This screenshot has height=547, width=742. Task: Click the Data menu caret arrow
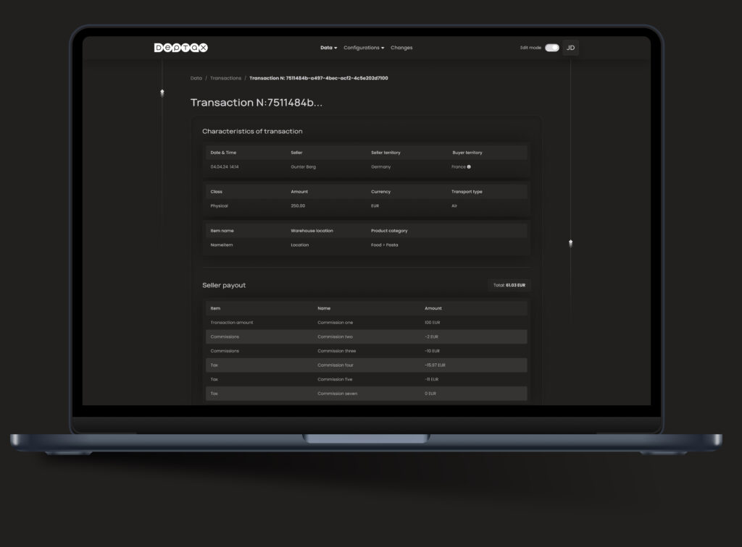click(x=335, y=48)
